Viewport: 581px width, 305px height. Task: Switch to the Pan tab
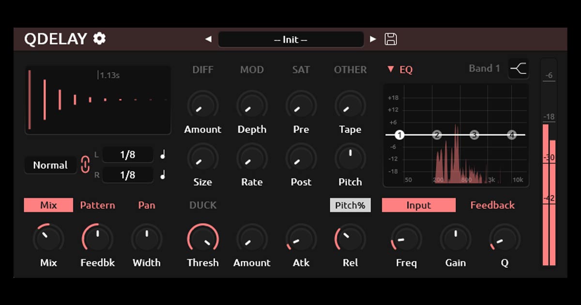(146, 205)
